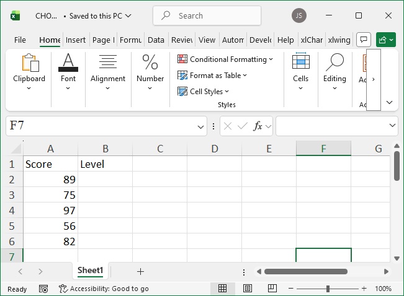
Task: Select cell A1 with Score
Action: (50, 164)
